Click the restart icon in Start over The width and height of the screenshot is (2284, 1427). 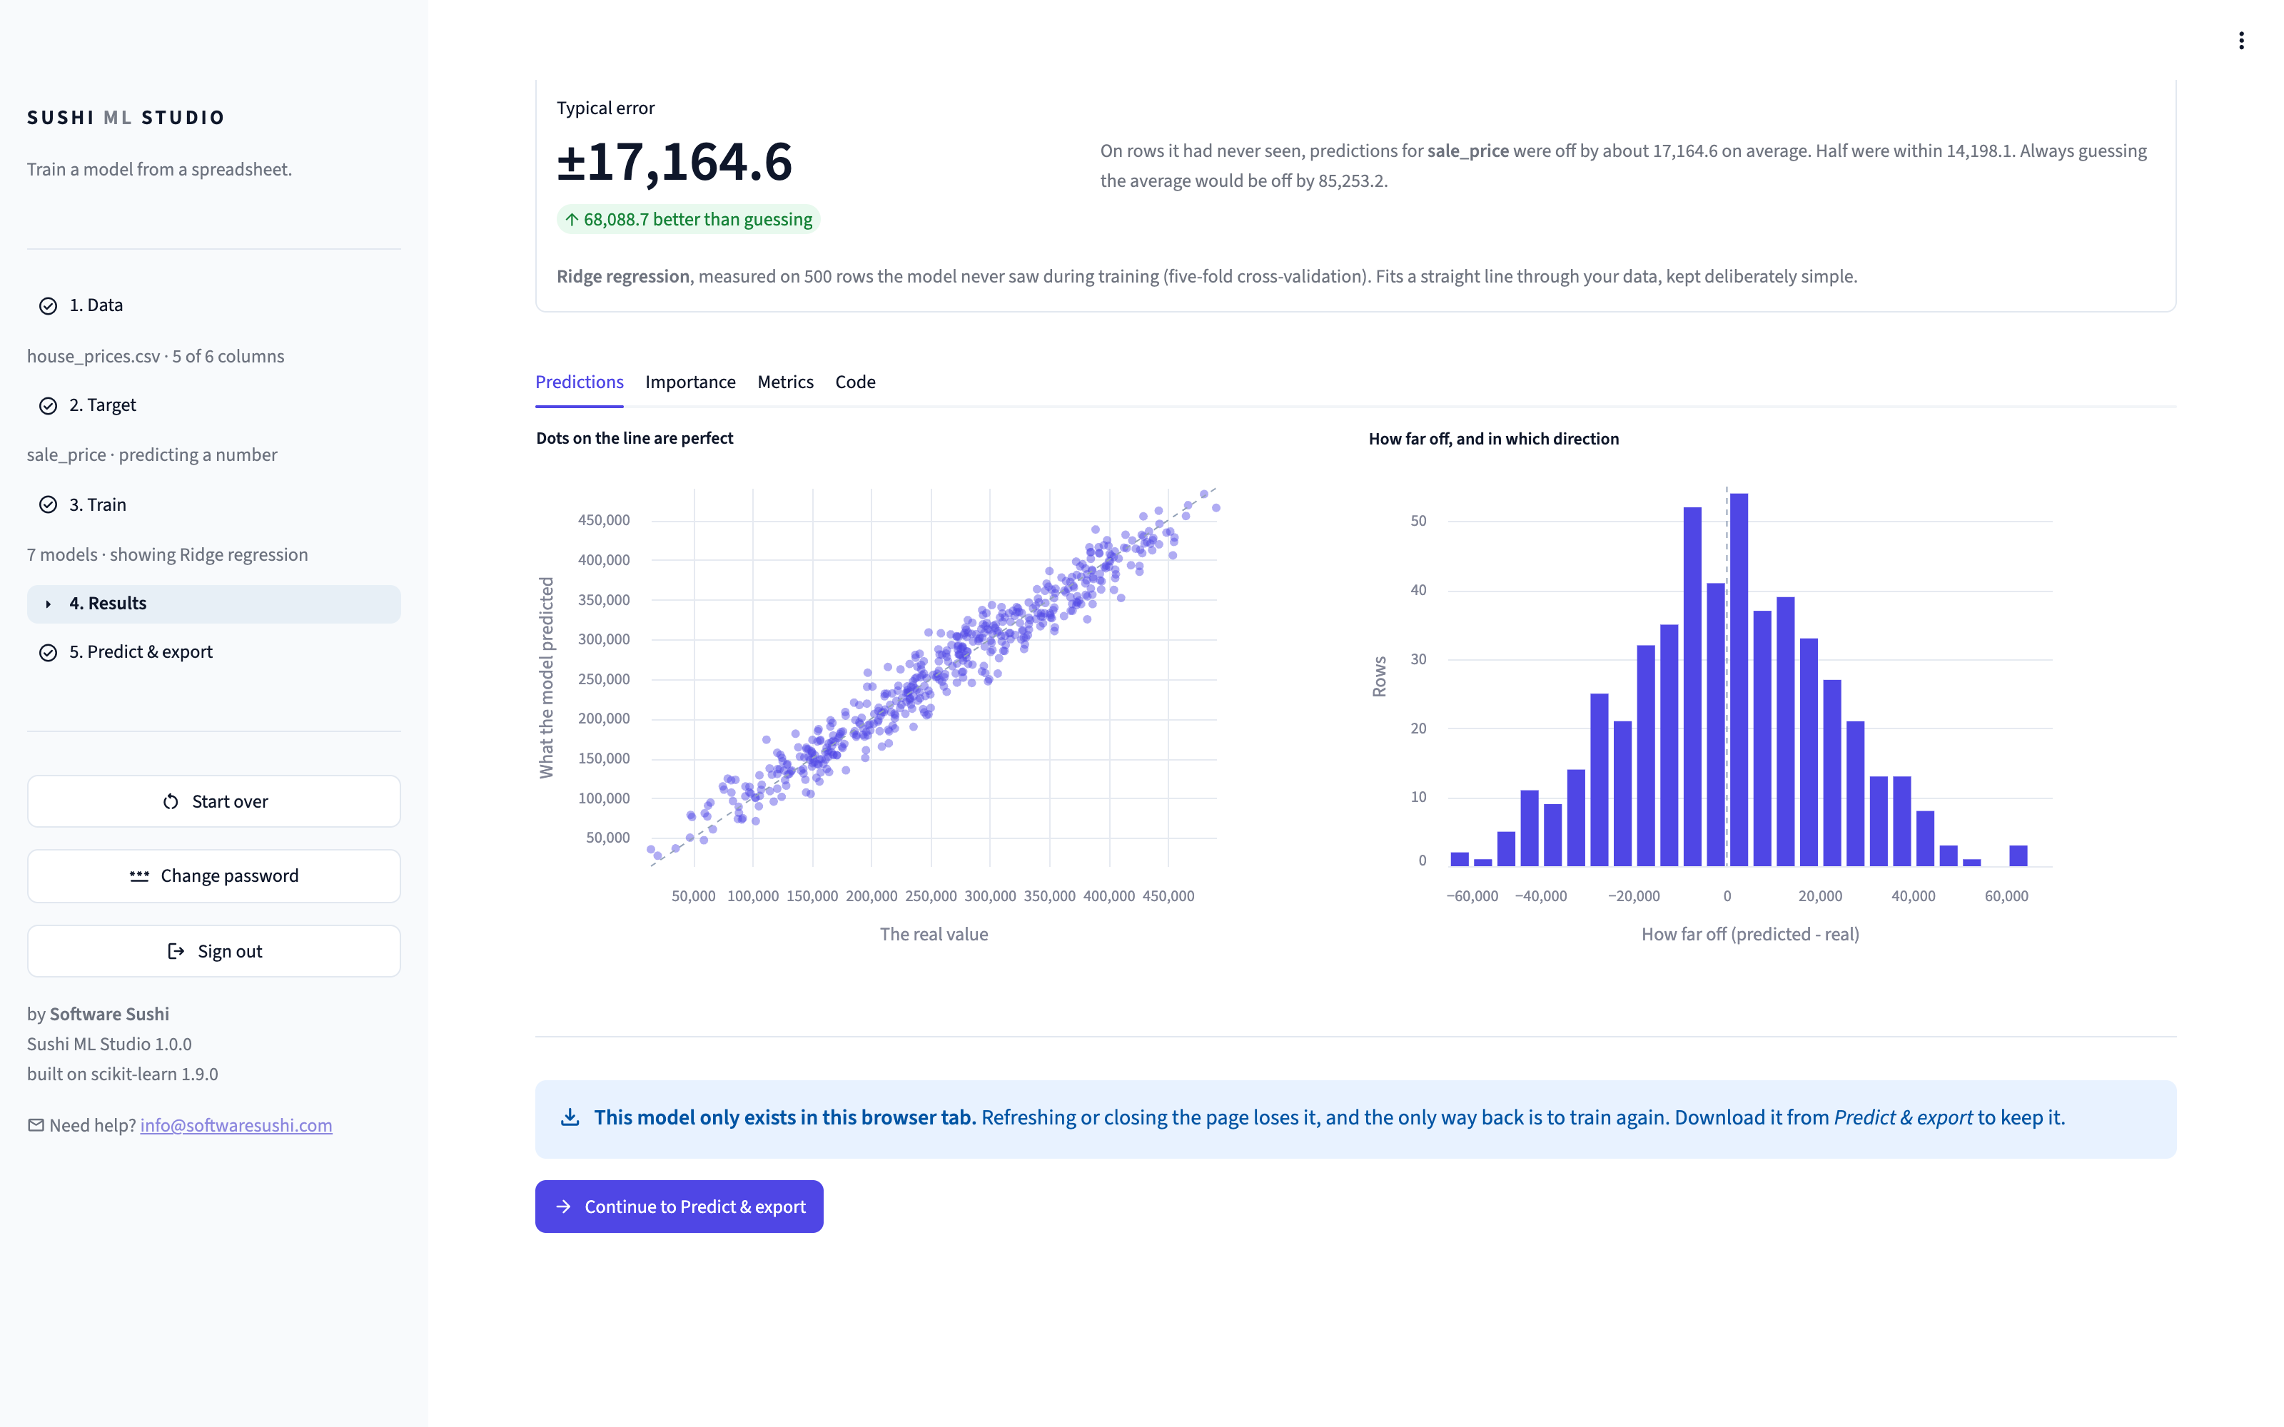pos(171,802)
